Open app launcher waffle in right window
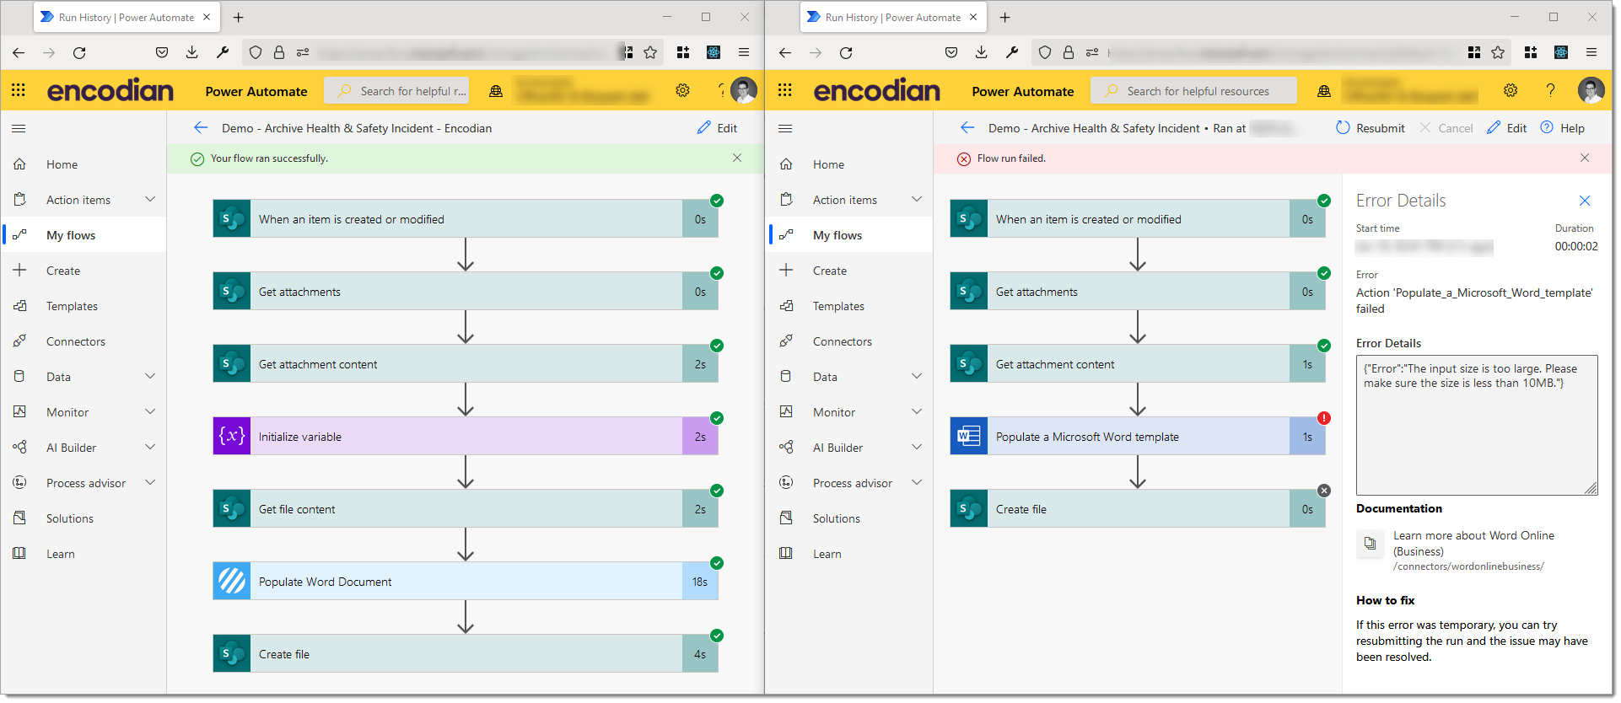1621x703 pixels. point(785,90)
